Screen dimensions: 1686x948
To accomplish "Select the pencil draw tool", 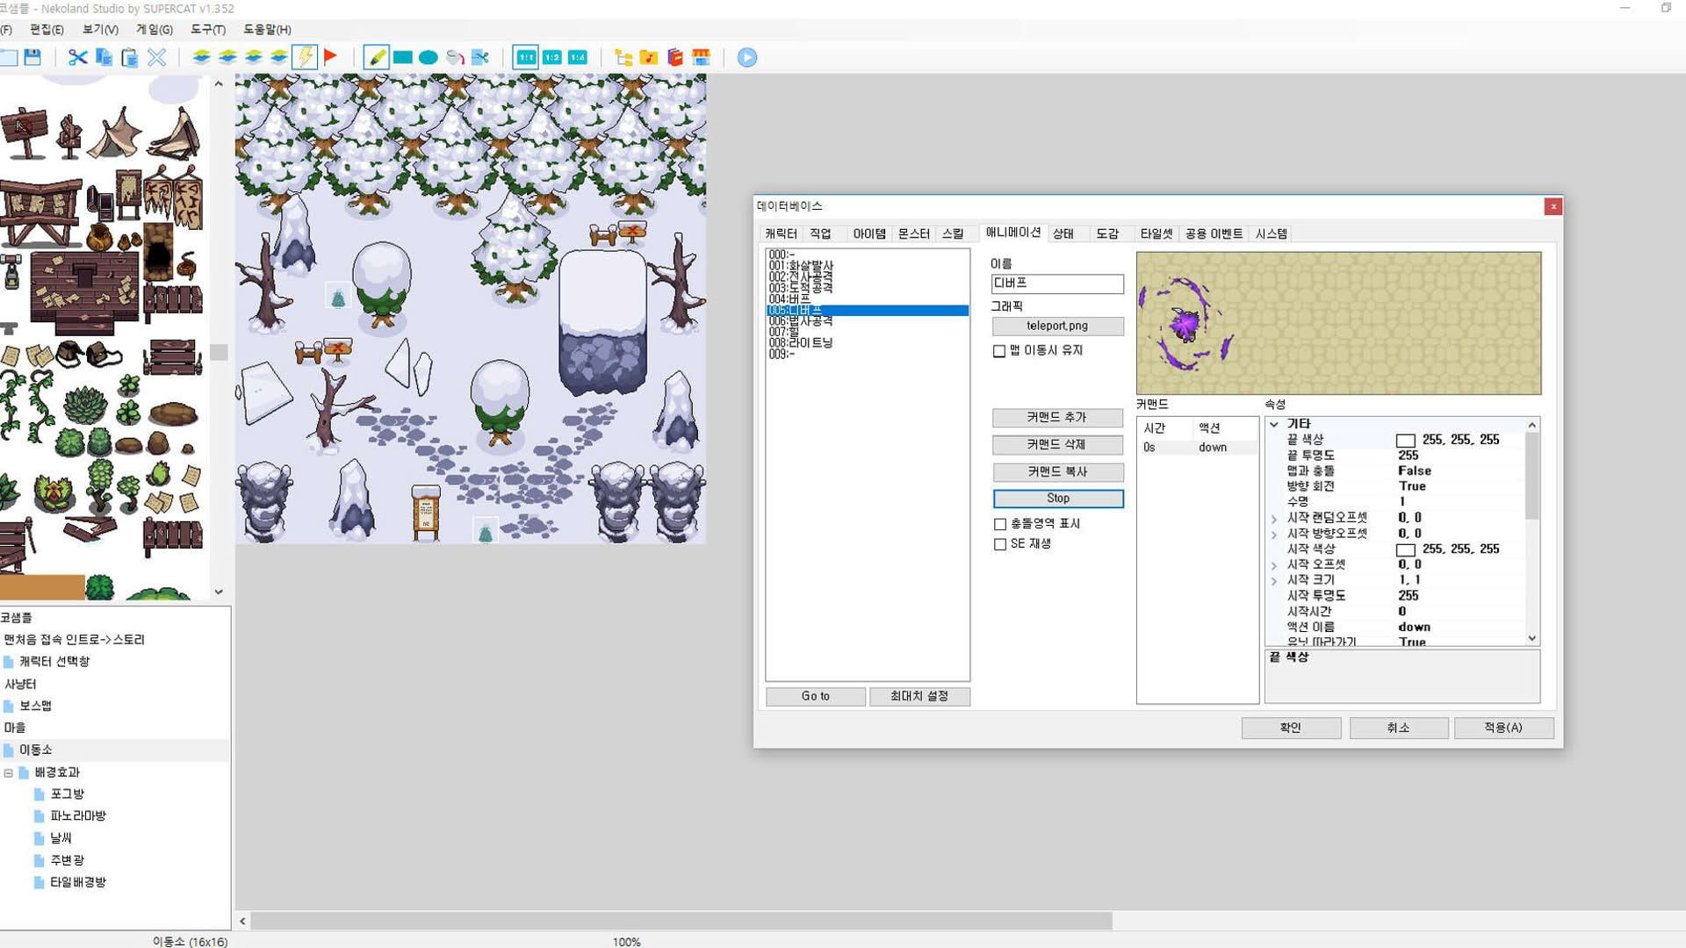I will tap(376, 57).
